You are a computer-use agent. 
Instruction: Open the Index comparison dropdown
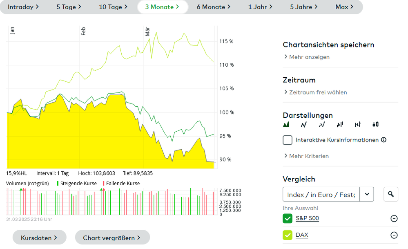[x=367, y=194]
